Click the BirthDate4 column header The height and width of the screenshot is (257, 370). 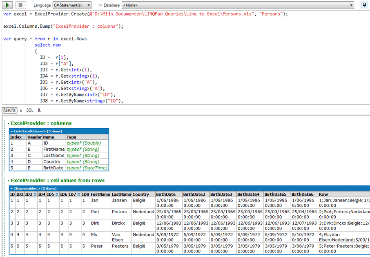(250, 194)
